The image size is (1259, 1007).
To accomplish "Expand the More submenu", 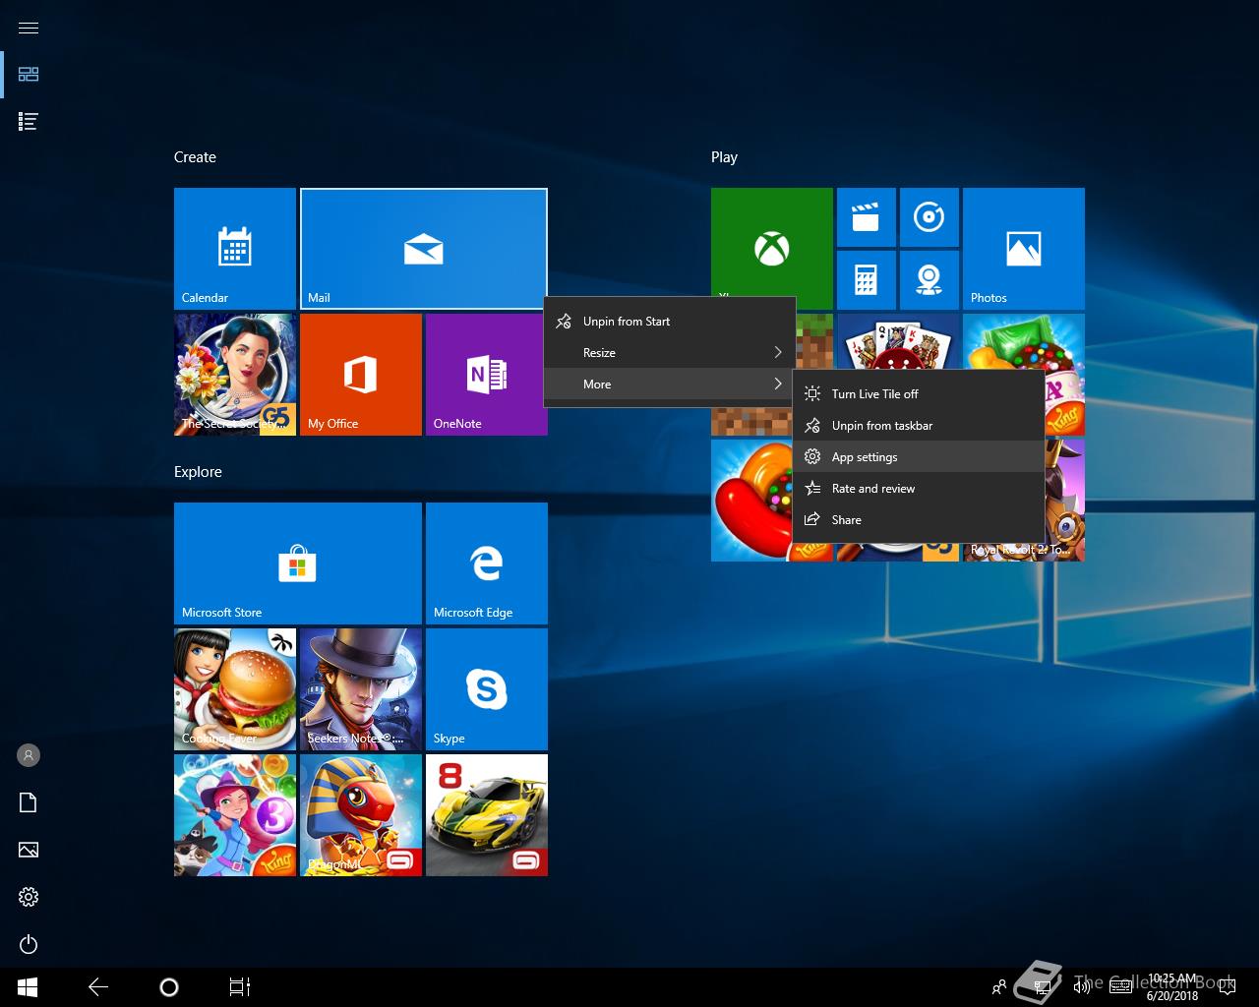I will coord(670,385).
